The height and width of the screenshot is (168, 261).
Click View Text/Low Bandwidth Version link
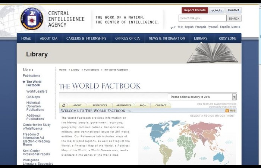coord(217,104)
